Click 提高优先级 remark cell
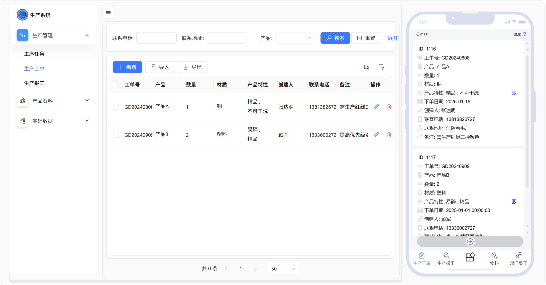The width and height of the screenshot is (546, 285). click(354, 135)
